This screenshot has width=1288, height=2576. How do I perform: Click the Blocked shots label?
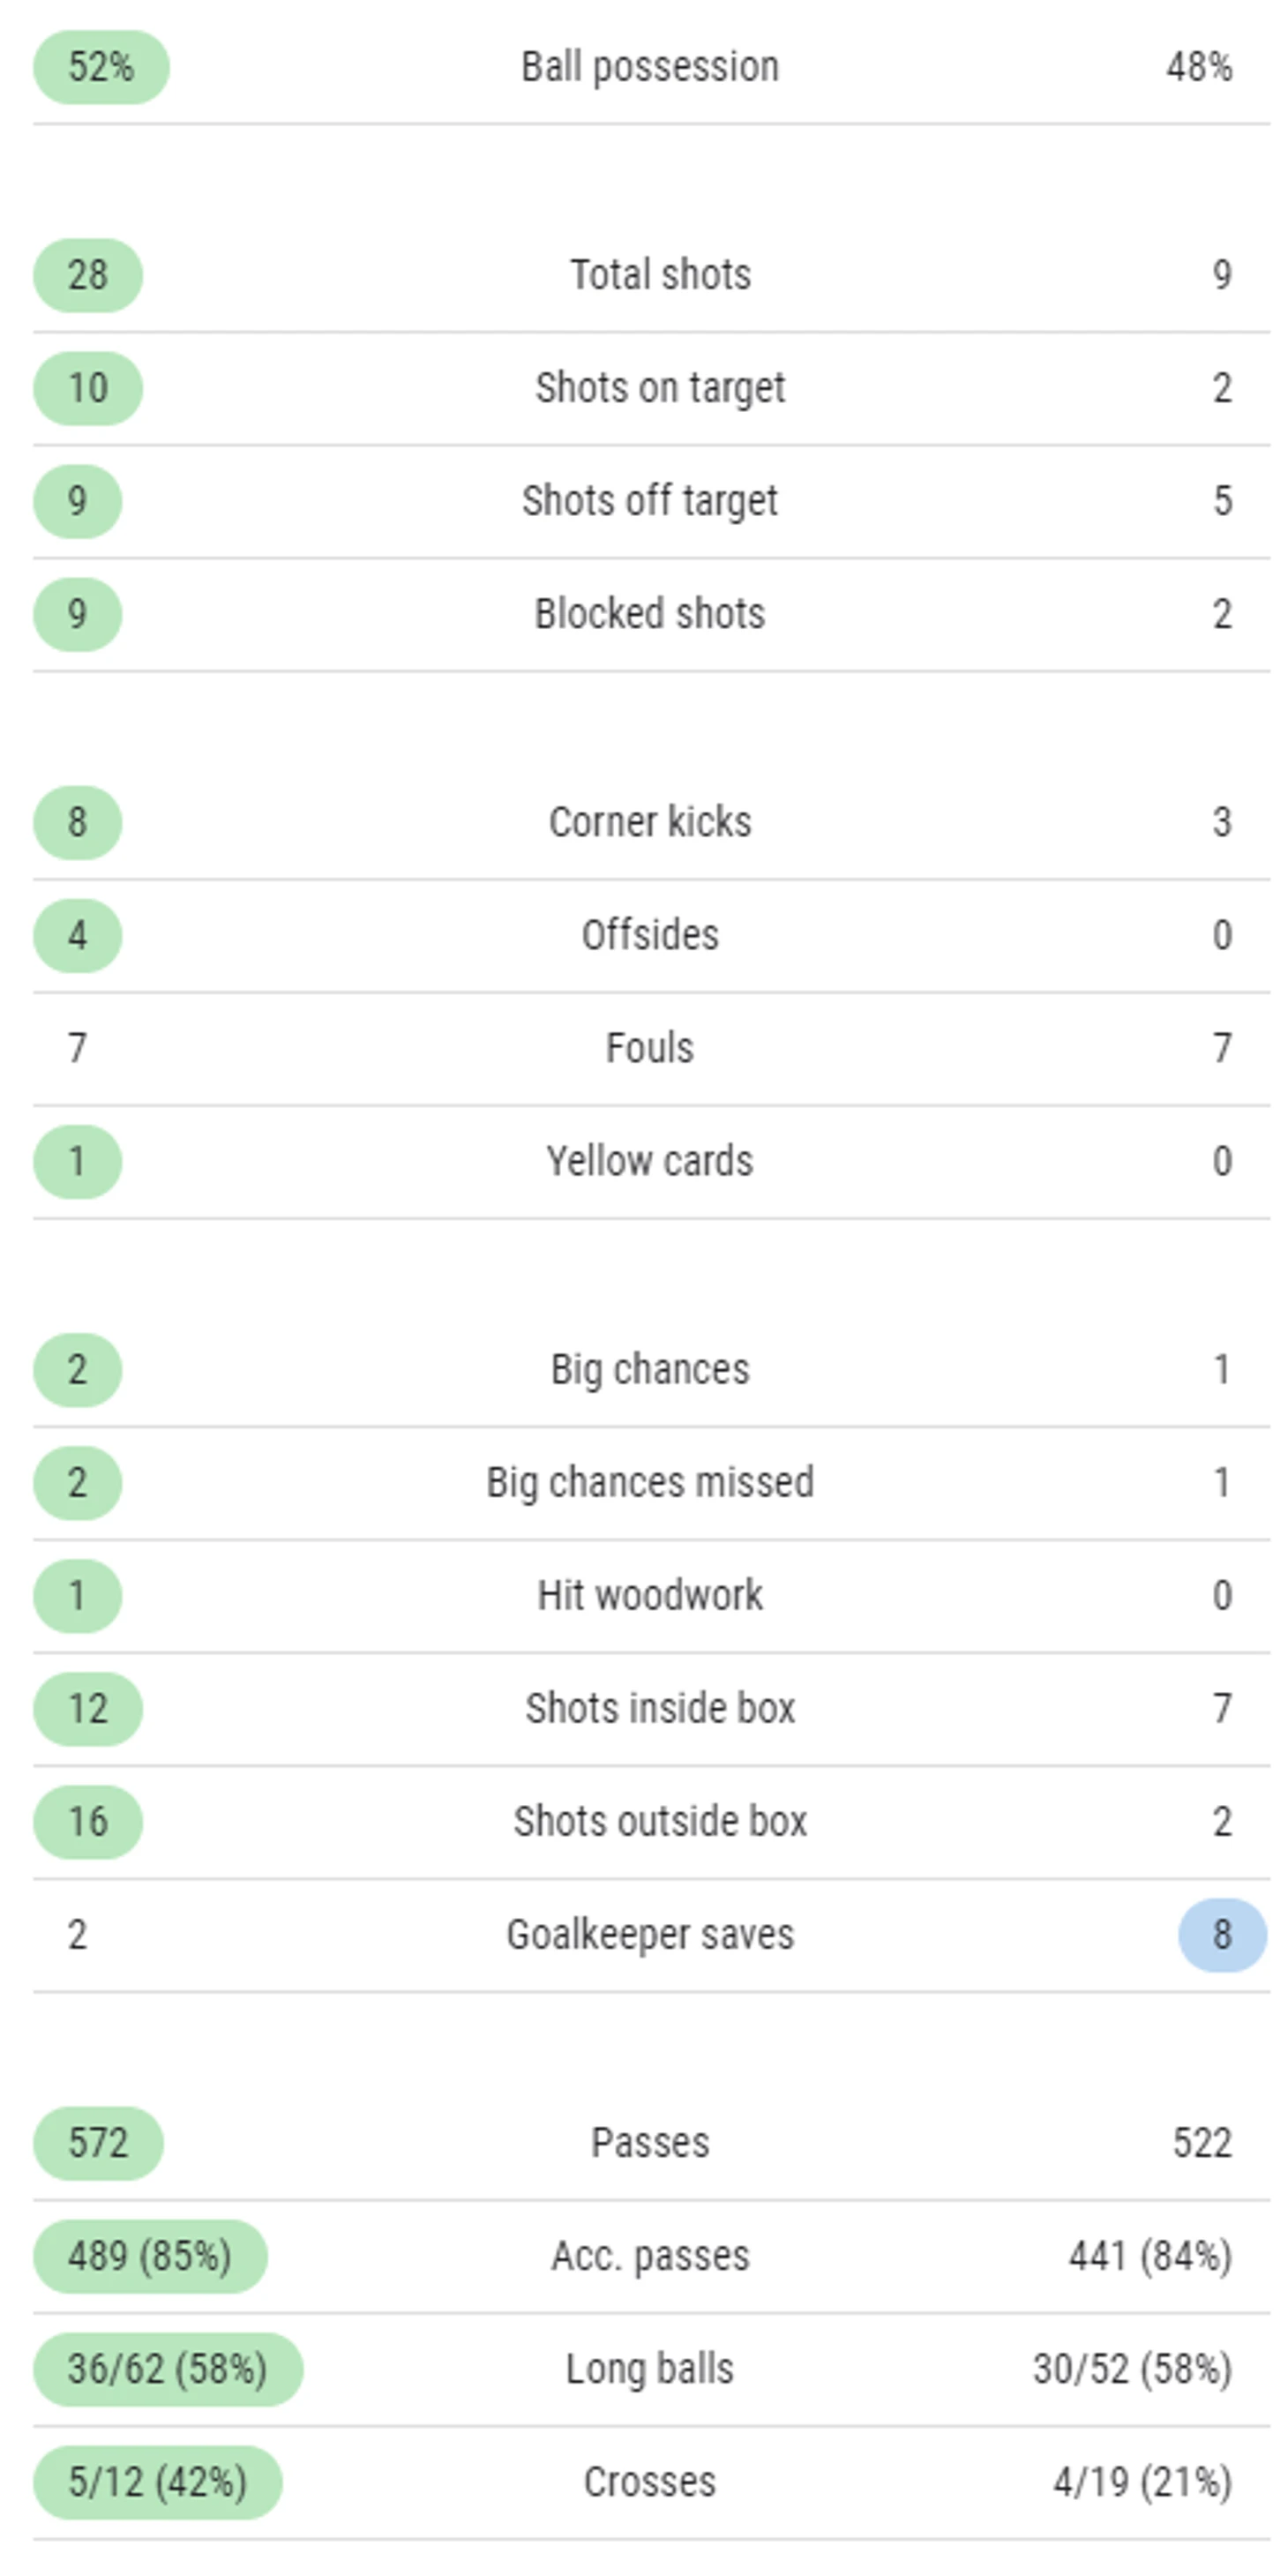coord(650,614)
